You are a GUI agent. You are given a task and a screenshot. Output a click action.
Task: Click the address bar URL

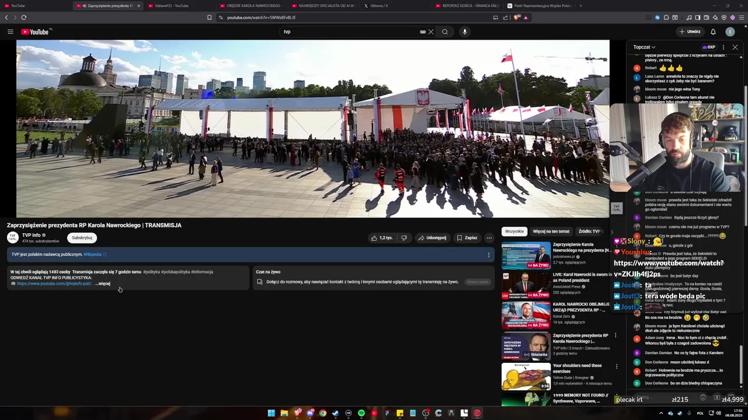[261, 17]
